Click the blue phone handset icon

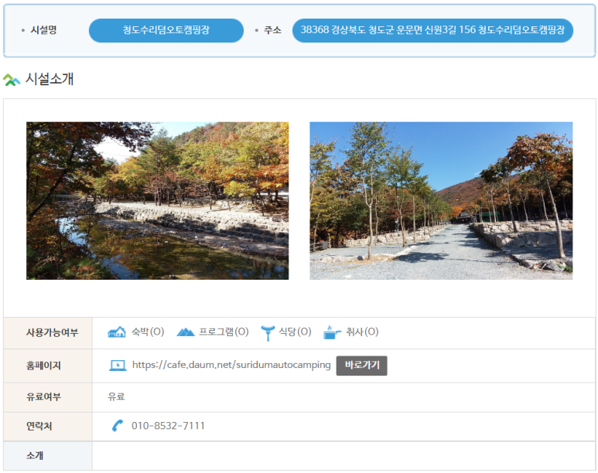[118, 425]
